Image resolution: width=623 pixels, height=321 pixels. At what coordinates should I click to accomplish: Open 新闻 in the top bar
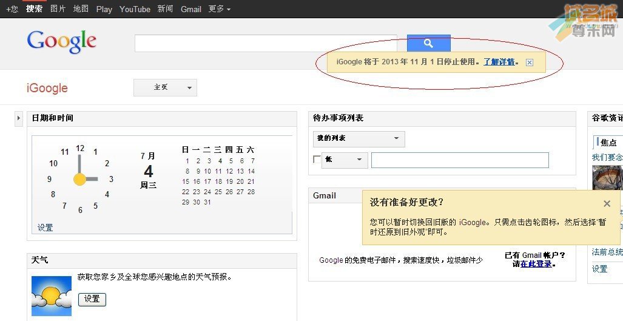pos(165,8)
